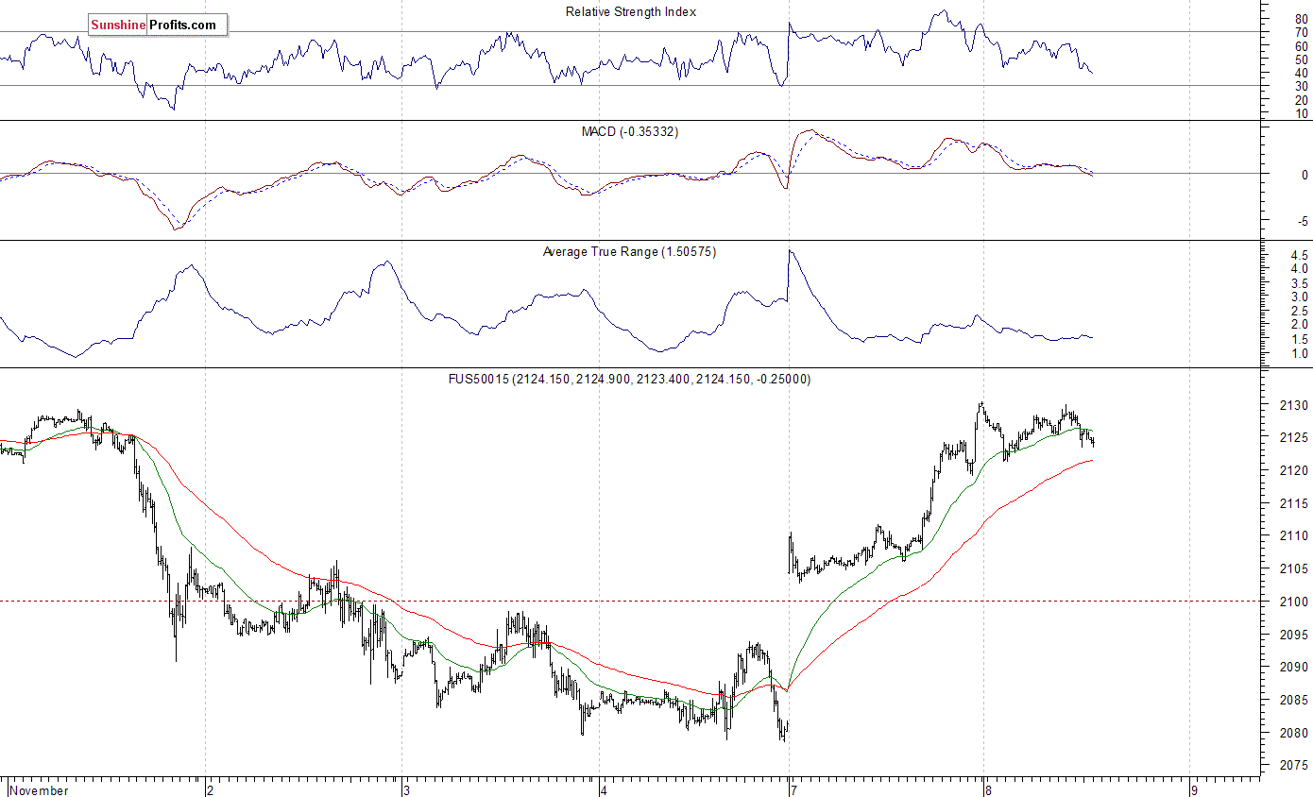Click the ATR scale value 1.0

[1300, 354]
